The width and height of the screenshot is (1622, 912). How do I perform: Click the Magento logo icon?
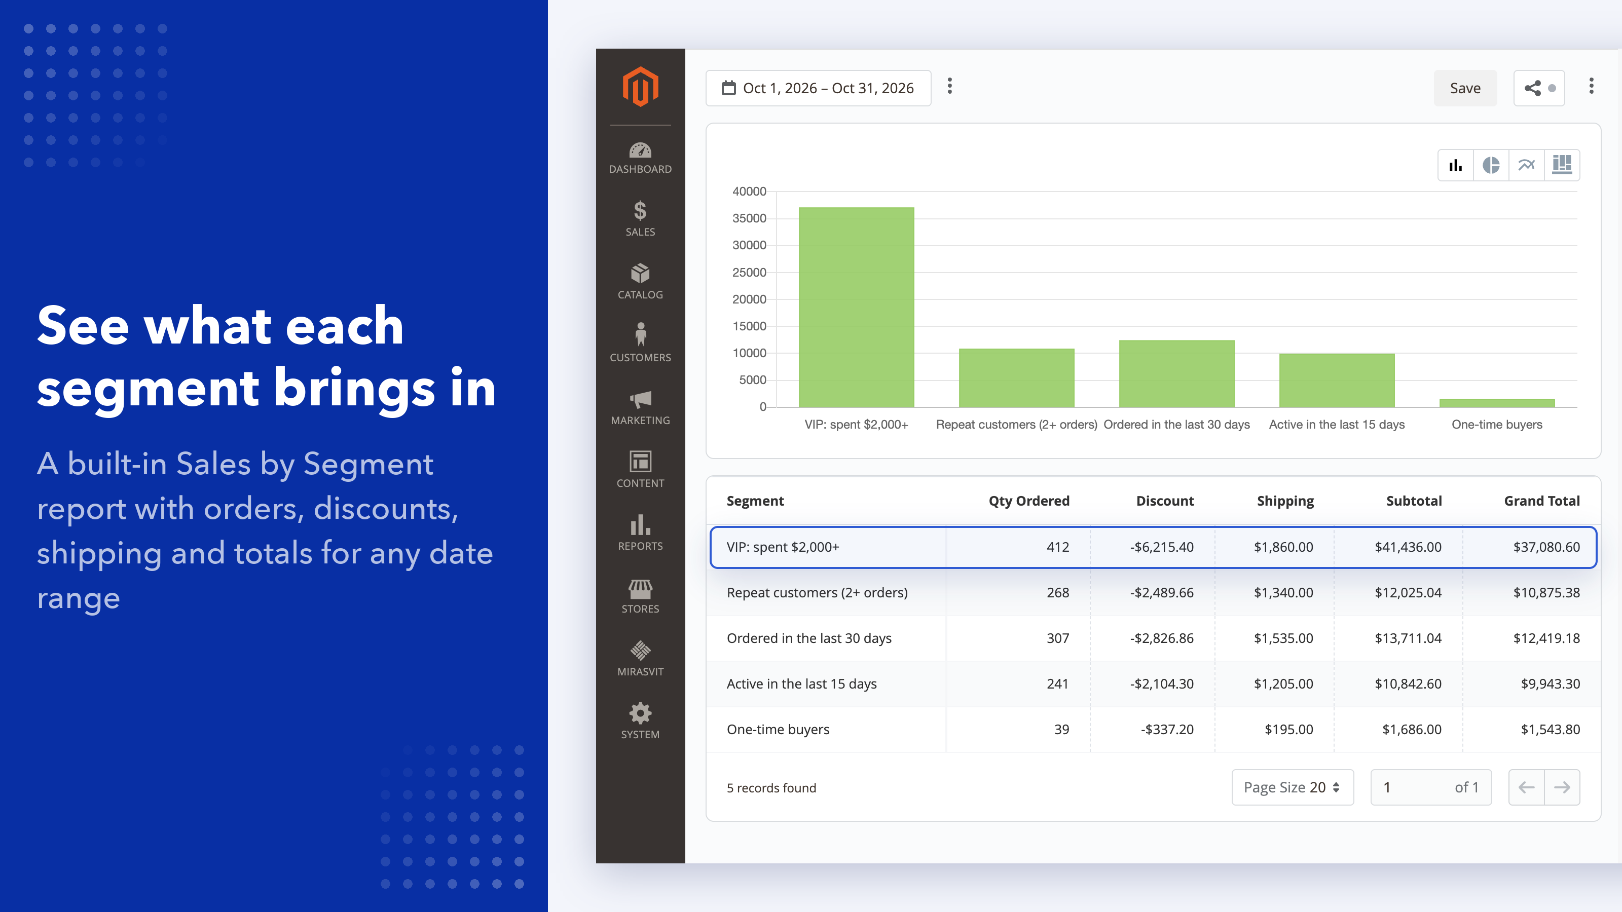[640, 87]
